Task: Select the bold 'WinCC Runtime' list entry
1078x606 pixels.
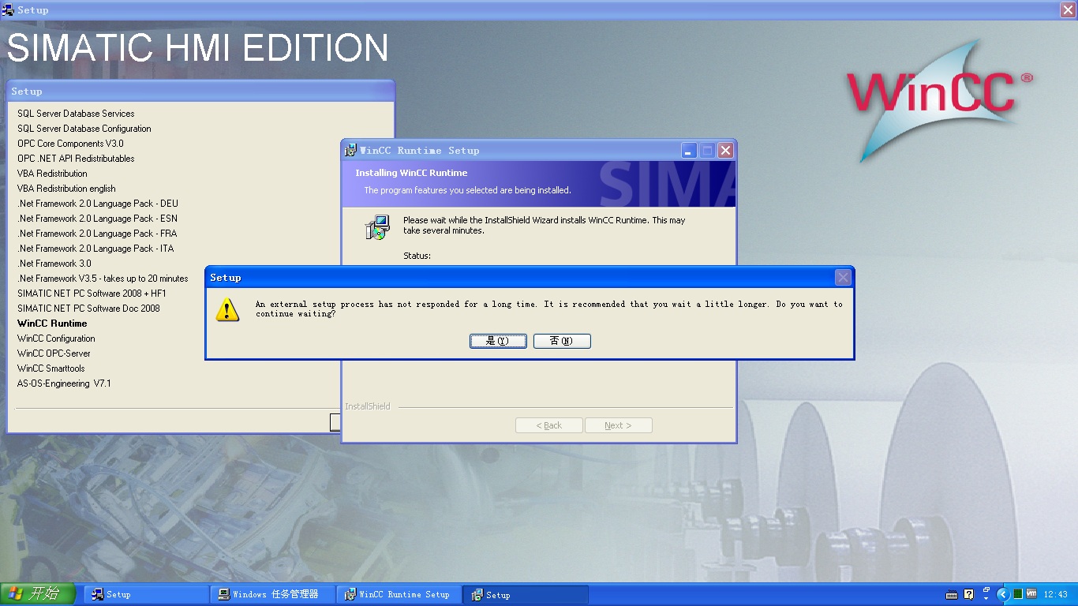Action: click(x=52, y=324)
